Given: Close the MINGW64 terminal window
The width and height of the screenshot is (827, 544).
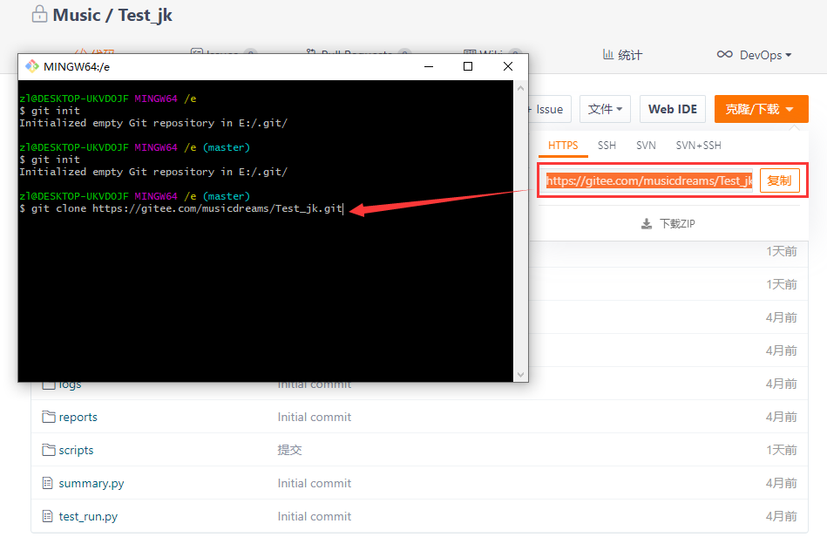Looking at the screenshot, I should pos(508,66).
